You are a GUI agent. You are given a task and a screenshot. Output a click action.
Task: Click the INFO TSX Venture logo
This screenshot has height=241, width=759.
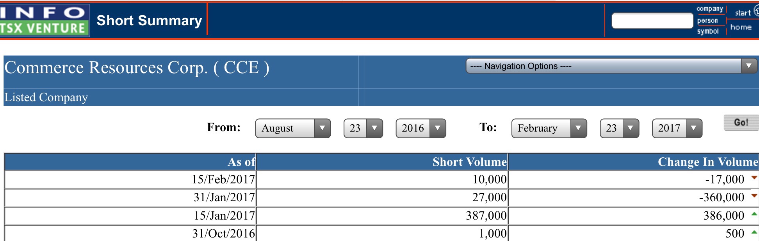click(45, 21)
